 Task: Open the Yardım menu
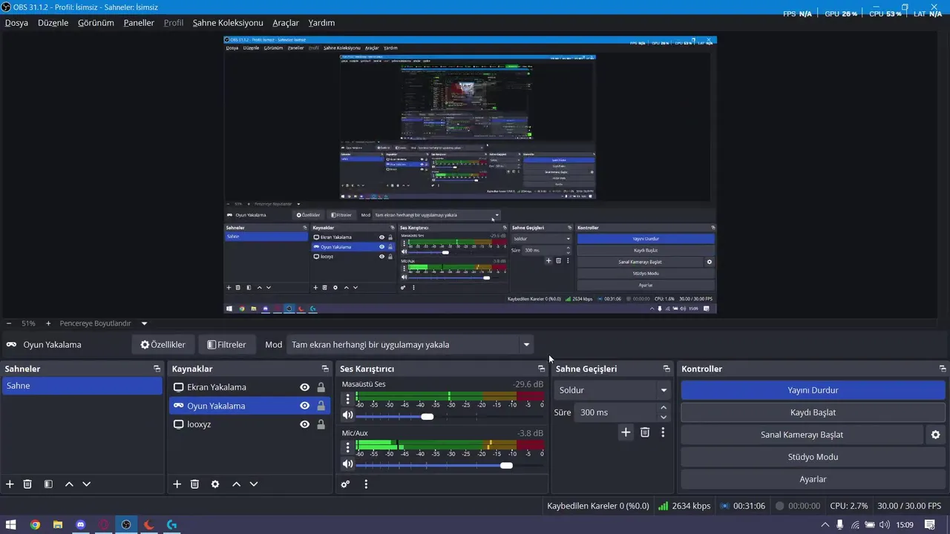pyautogui.click(x=321, y=23)
